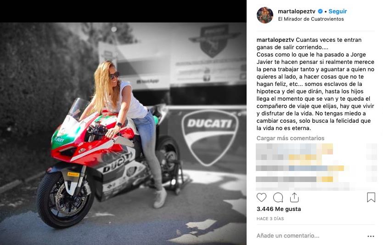Like the post with the heart icon
Viewport: 383px width, 245px height.
[261, 197]
